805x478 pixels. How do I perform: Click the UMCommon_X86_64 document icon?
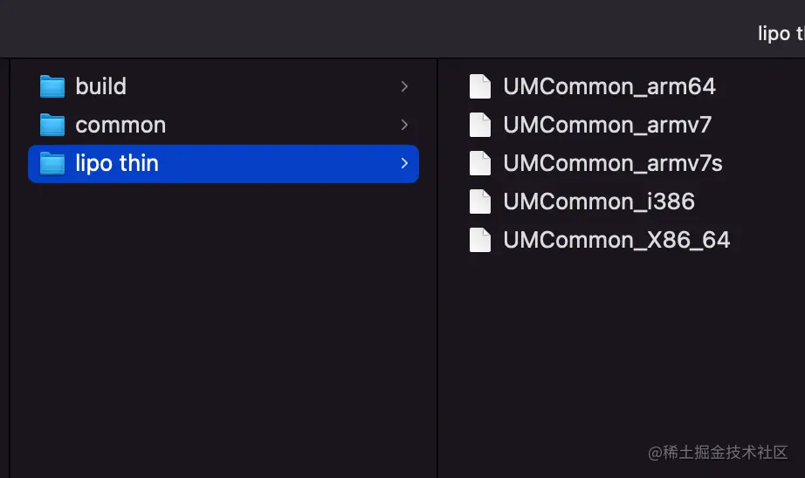pyautogui.click(x=480, y=240)
